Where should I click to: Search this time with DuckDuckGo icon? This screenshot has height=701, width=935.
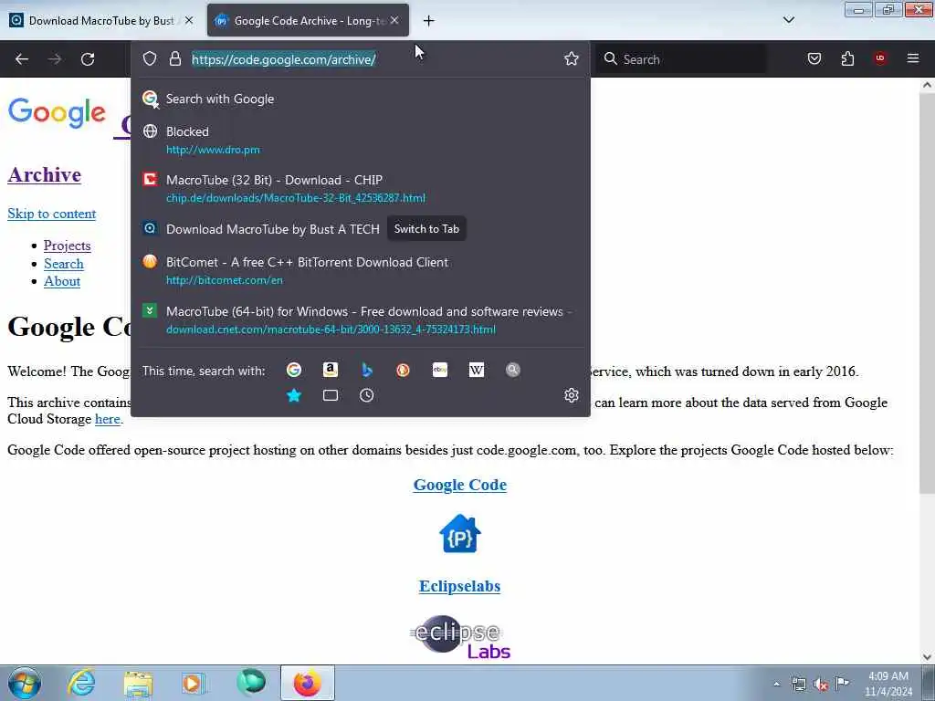click(403, 371)
